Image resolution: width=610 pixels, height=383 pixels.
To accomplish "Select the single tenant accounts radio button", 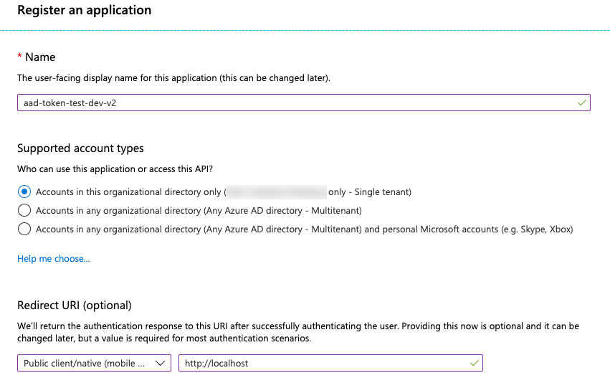I will tap(24, 192).
